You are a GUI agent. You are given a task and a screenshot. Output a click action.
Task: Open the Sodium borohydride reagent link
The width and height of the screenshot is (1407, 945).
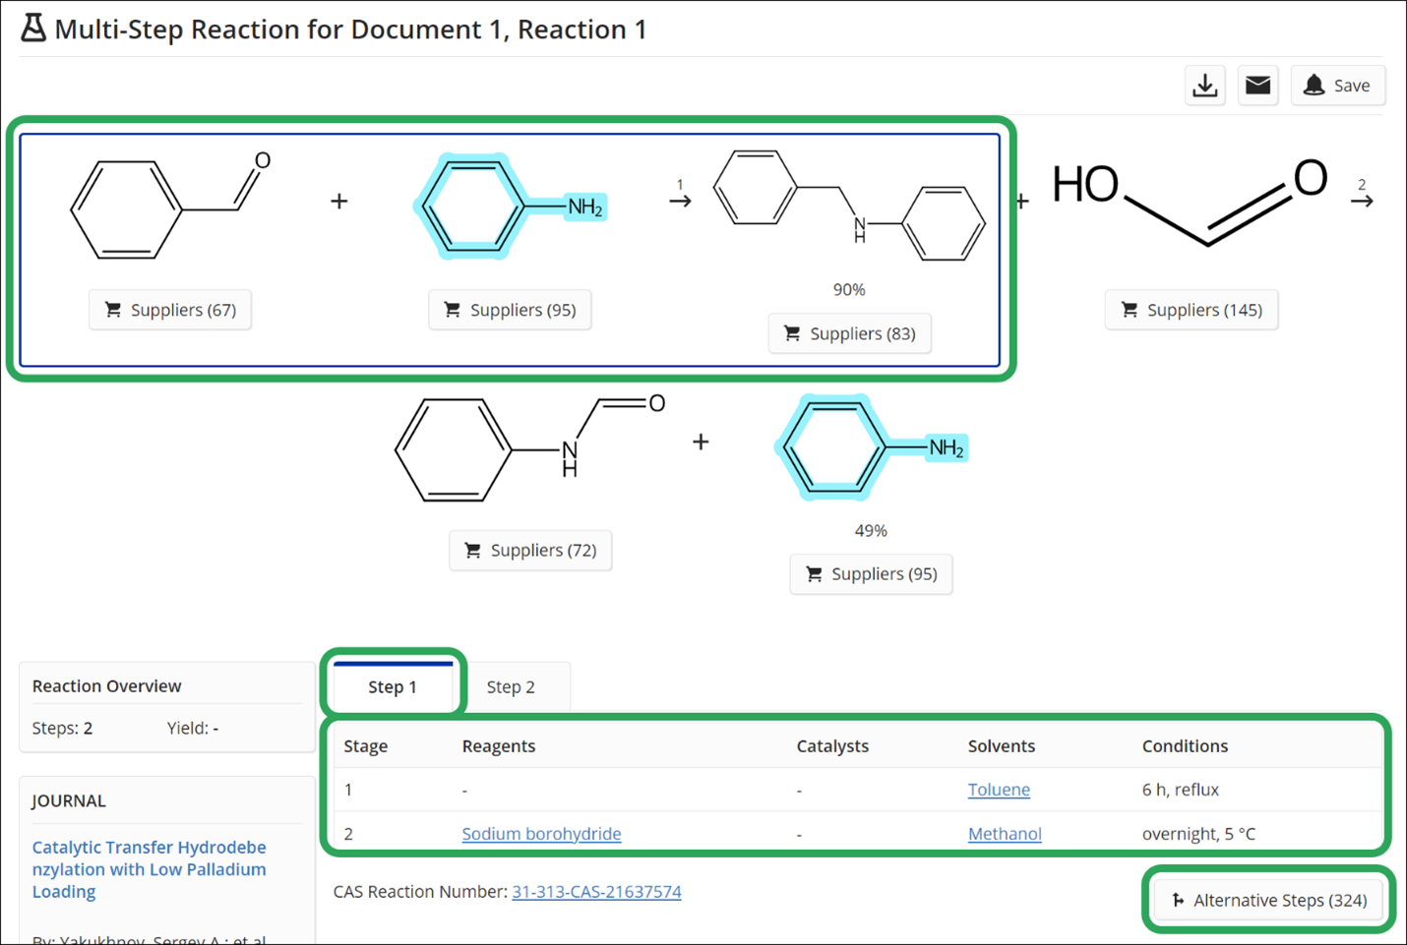[x=541, y=834]
